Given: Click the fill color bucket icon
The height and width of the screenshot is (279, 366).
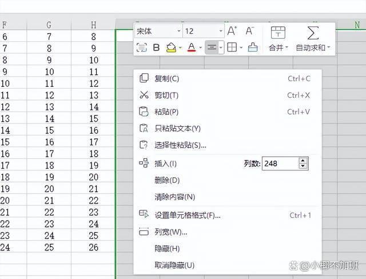Looking at the screenshot, I should tap(171, 47).
